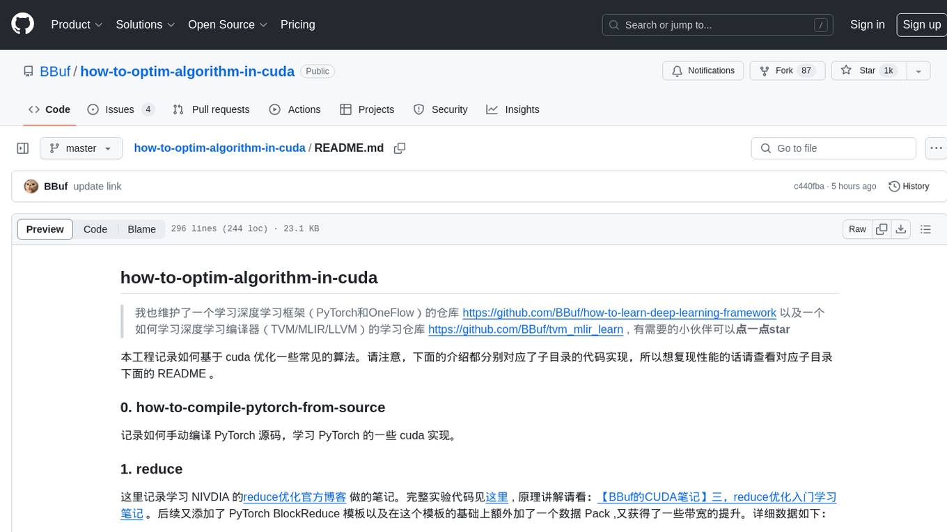The height and width of the screenshot is (532, 947).
Task: Open the master branch selector
Action: 81,148
